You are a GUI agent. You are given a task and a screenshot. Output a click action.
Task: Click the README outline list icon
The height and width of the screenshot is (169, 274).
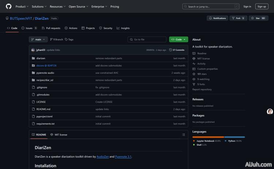point(183,135)
